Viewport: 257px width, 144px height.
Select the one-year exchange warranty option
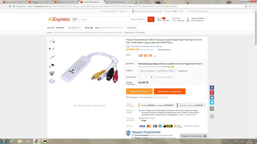(x=157, y=71)
